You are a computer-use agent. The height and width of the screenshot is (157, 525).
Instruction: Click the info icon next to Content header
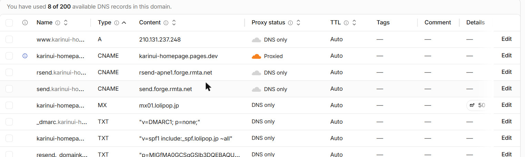166,23
